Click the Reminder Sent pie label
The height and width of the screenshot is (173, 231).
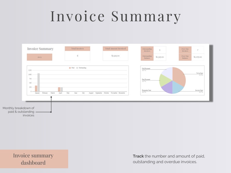[146, 90]
